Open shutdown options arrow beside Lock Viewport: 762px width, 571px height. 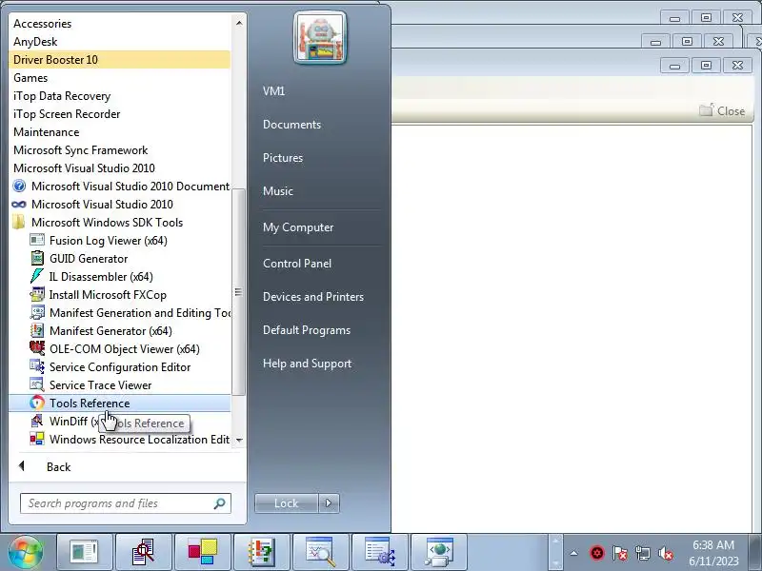(x=329, y=503)
